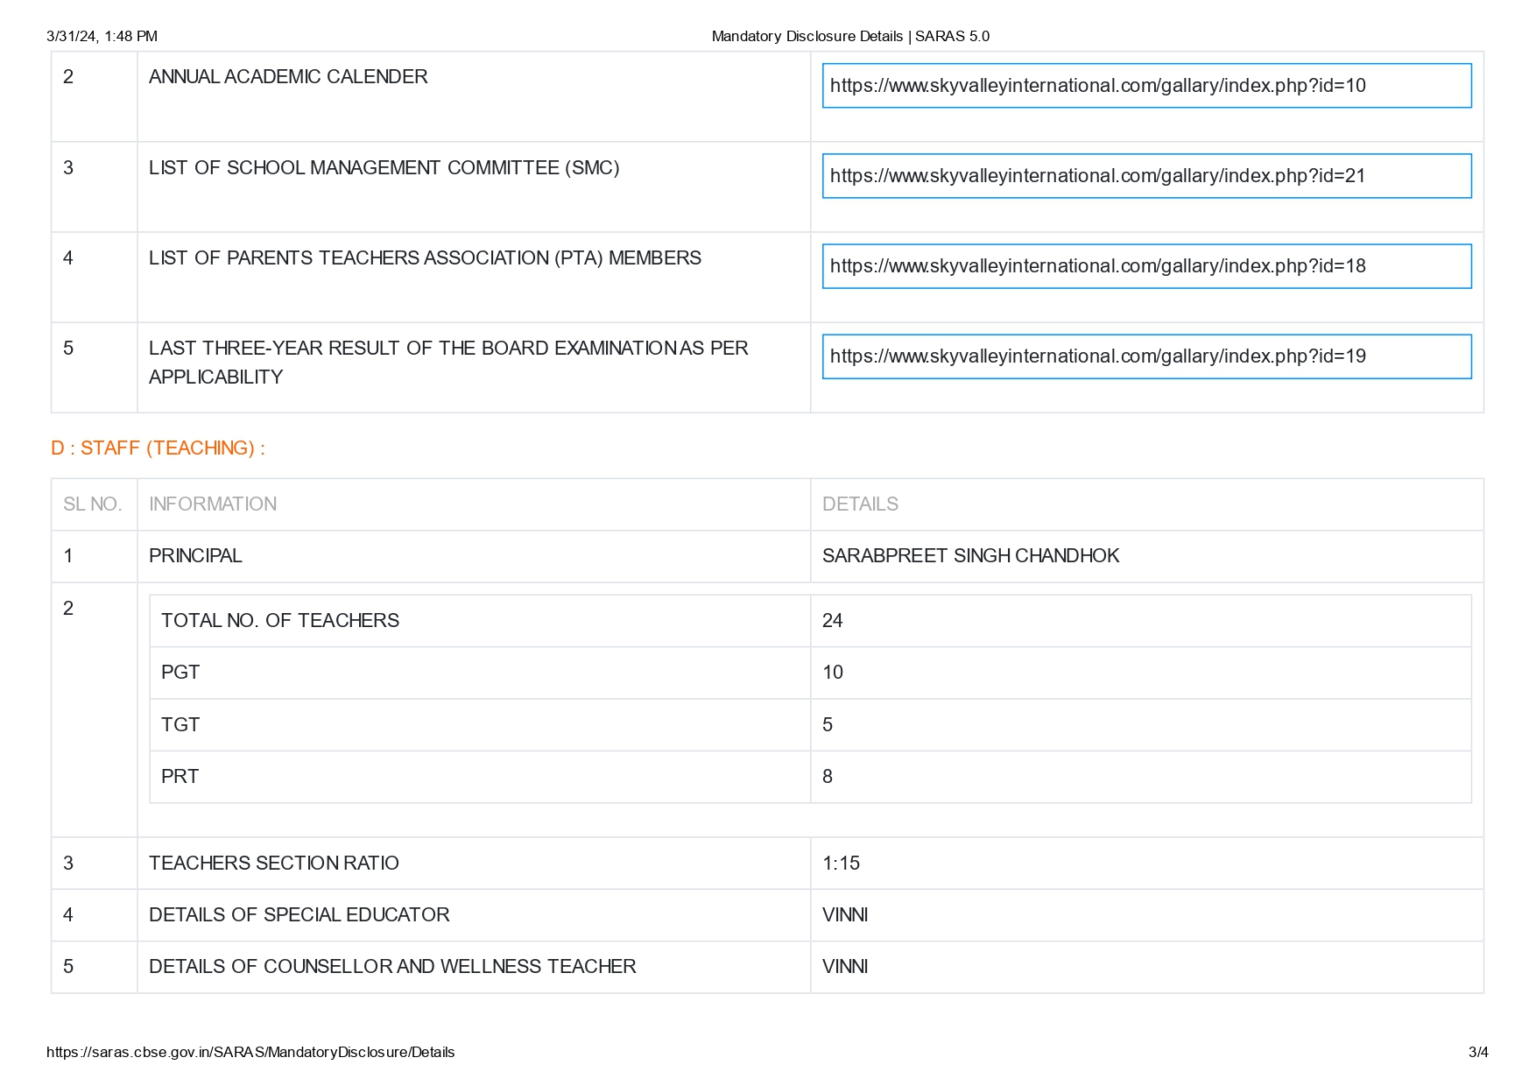Click 'SARABPREET SINGH CHANDHOK' principal name
This screenshot has height=1086, width=1536.
point(970,556)
